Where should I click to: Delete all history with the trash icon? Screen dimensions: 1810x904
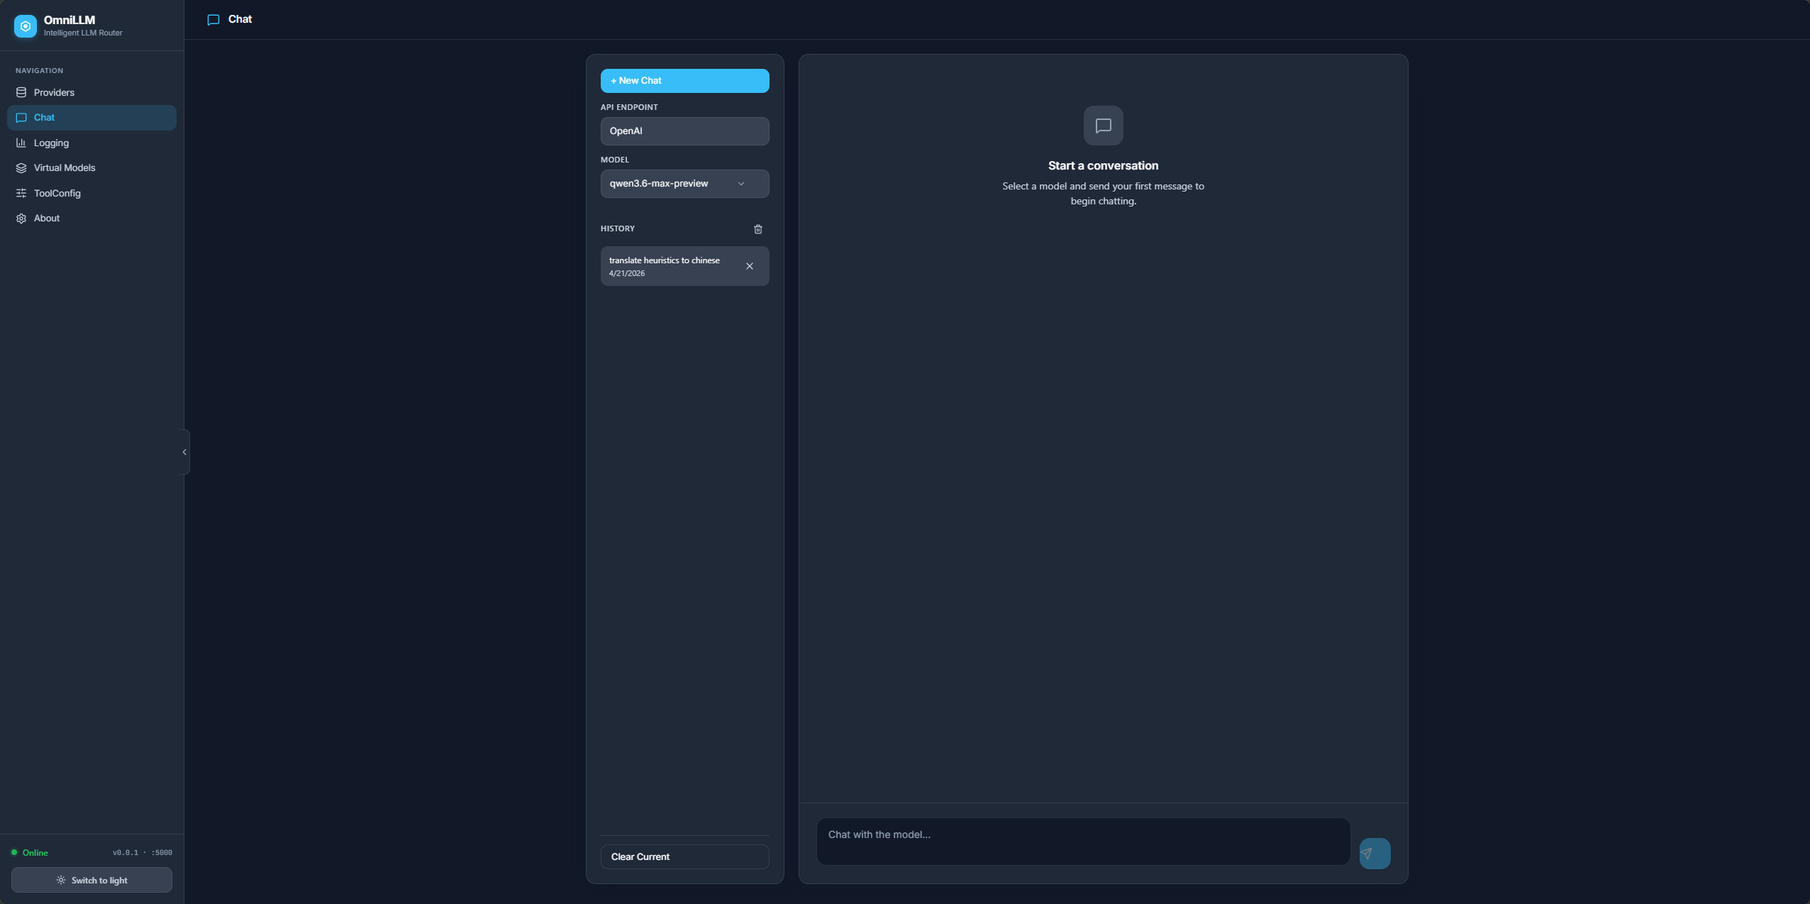pyautogui.click(x=757, y=228)
